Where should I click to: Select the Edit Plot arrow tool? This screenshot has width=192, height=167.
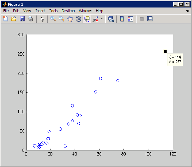(x=42, y=19)
